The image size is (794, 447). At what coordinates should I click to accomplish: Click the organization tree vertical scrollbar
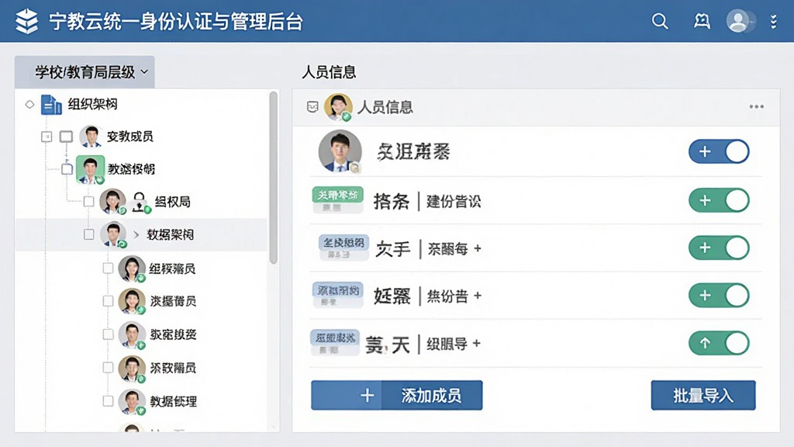[x=274, y=178]
